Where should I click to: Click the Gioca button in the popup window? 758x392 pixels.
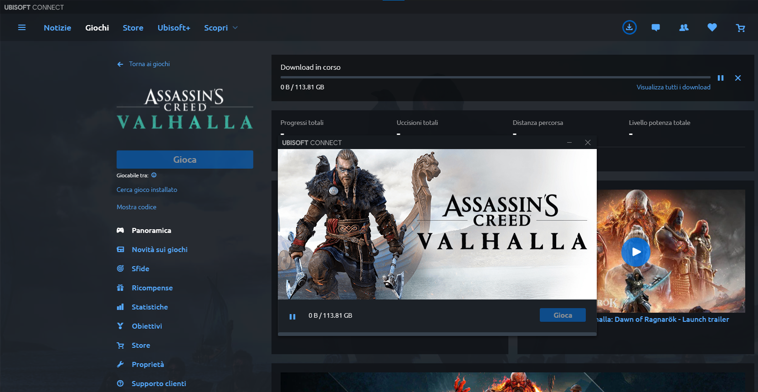tap(563, 315)
